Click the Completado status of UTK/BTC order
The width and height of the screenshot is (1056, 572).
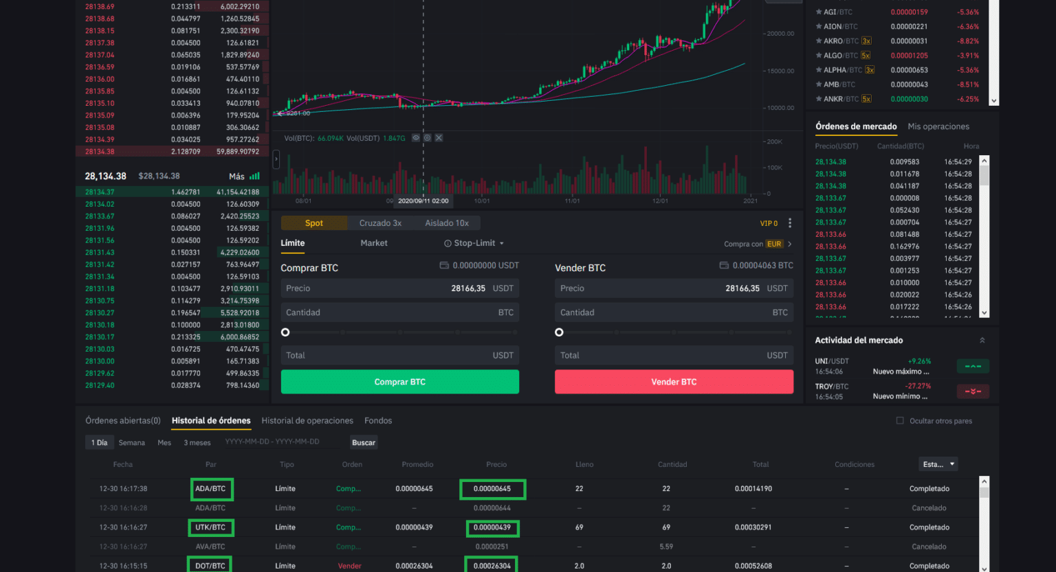pos(929,527)
